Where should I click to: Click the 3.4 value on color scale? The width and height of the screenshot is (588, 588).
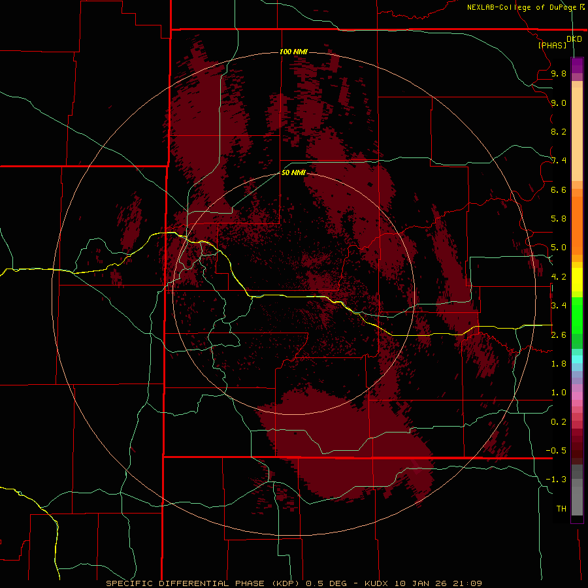(559, 306)
